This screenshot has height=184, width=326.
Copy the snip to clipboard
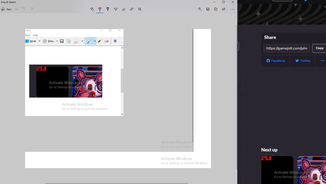[x=216, y=9]
